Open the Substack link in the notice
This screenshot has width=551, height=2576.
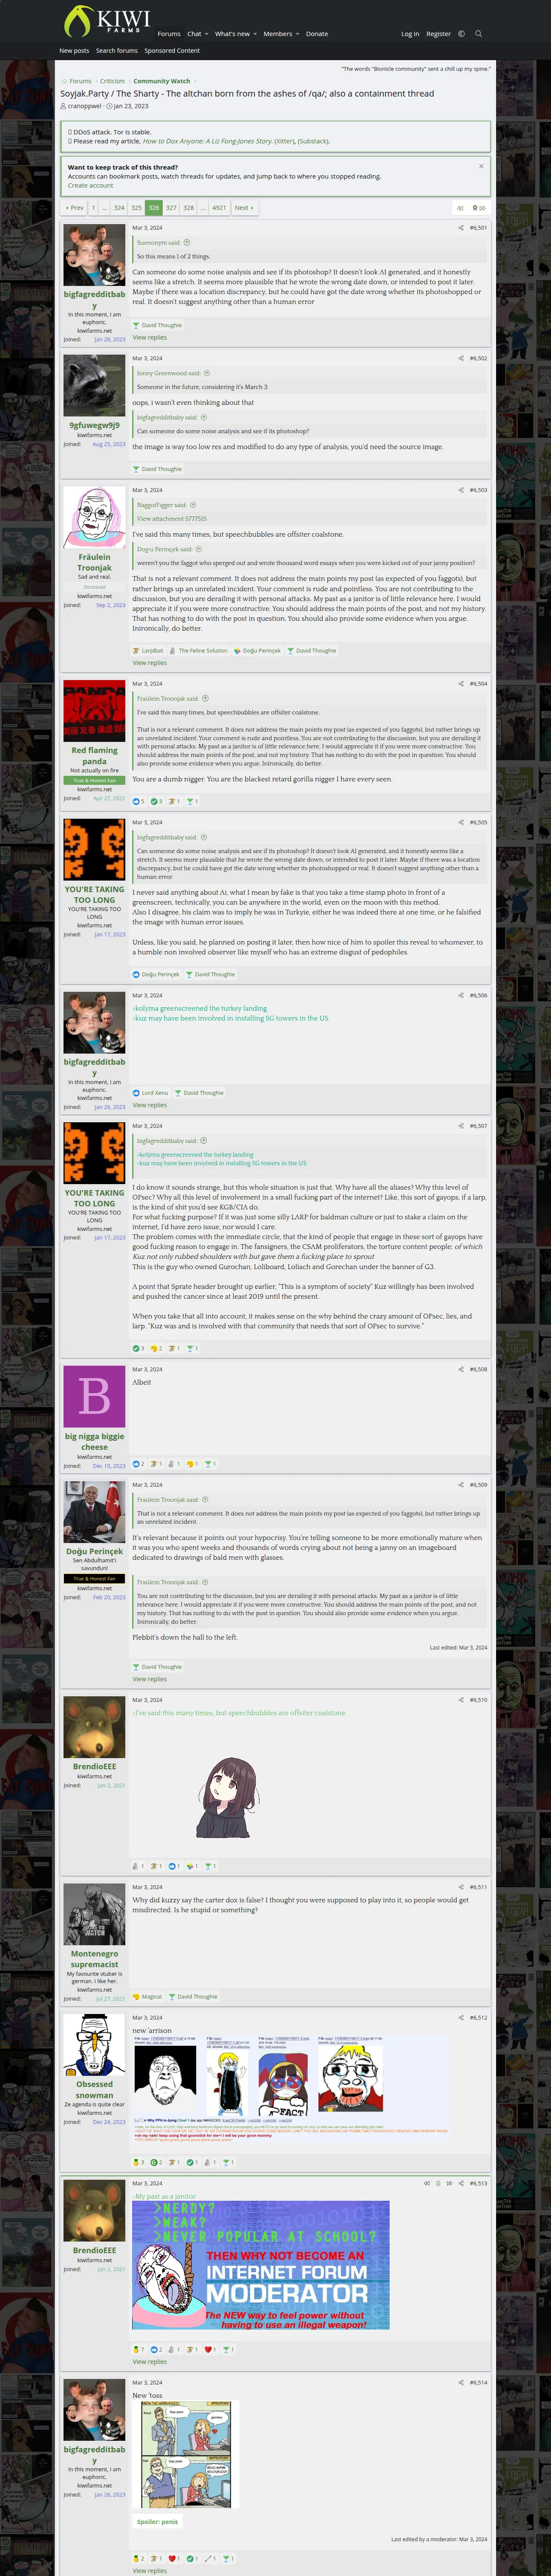tap(313, 141)
